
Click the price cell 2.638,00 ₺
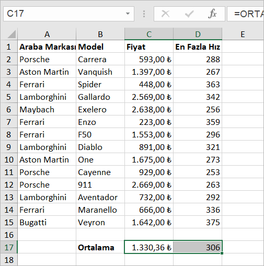[x=149, y=109]
